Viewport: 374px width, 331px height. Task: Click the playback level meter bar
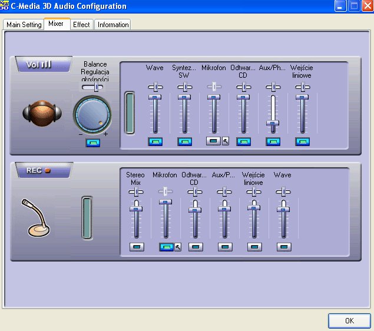[x=130, y=112]
